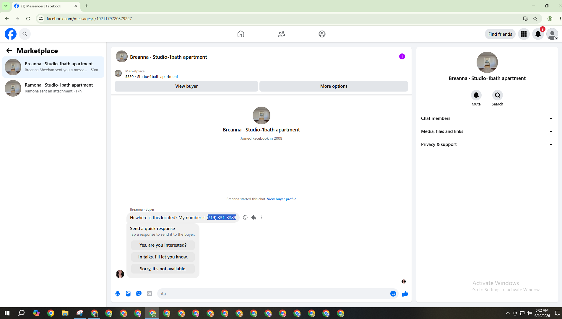
Task: Click the View buyer button
Action: tap(186, 86)
